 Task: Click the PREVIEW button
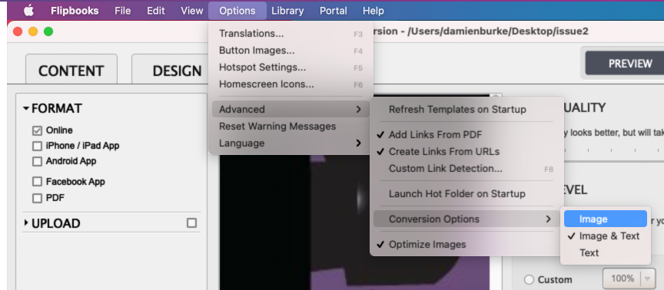(625, 64)
